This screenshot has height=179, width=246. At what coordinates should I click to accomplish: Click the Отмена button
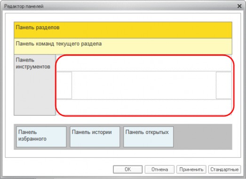(x=159, y=170)
